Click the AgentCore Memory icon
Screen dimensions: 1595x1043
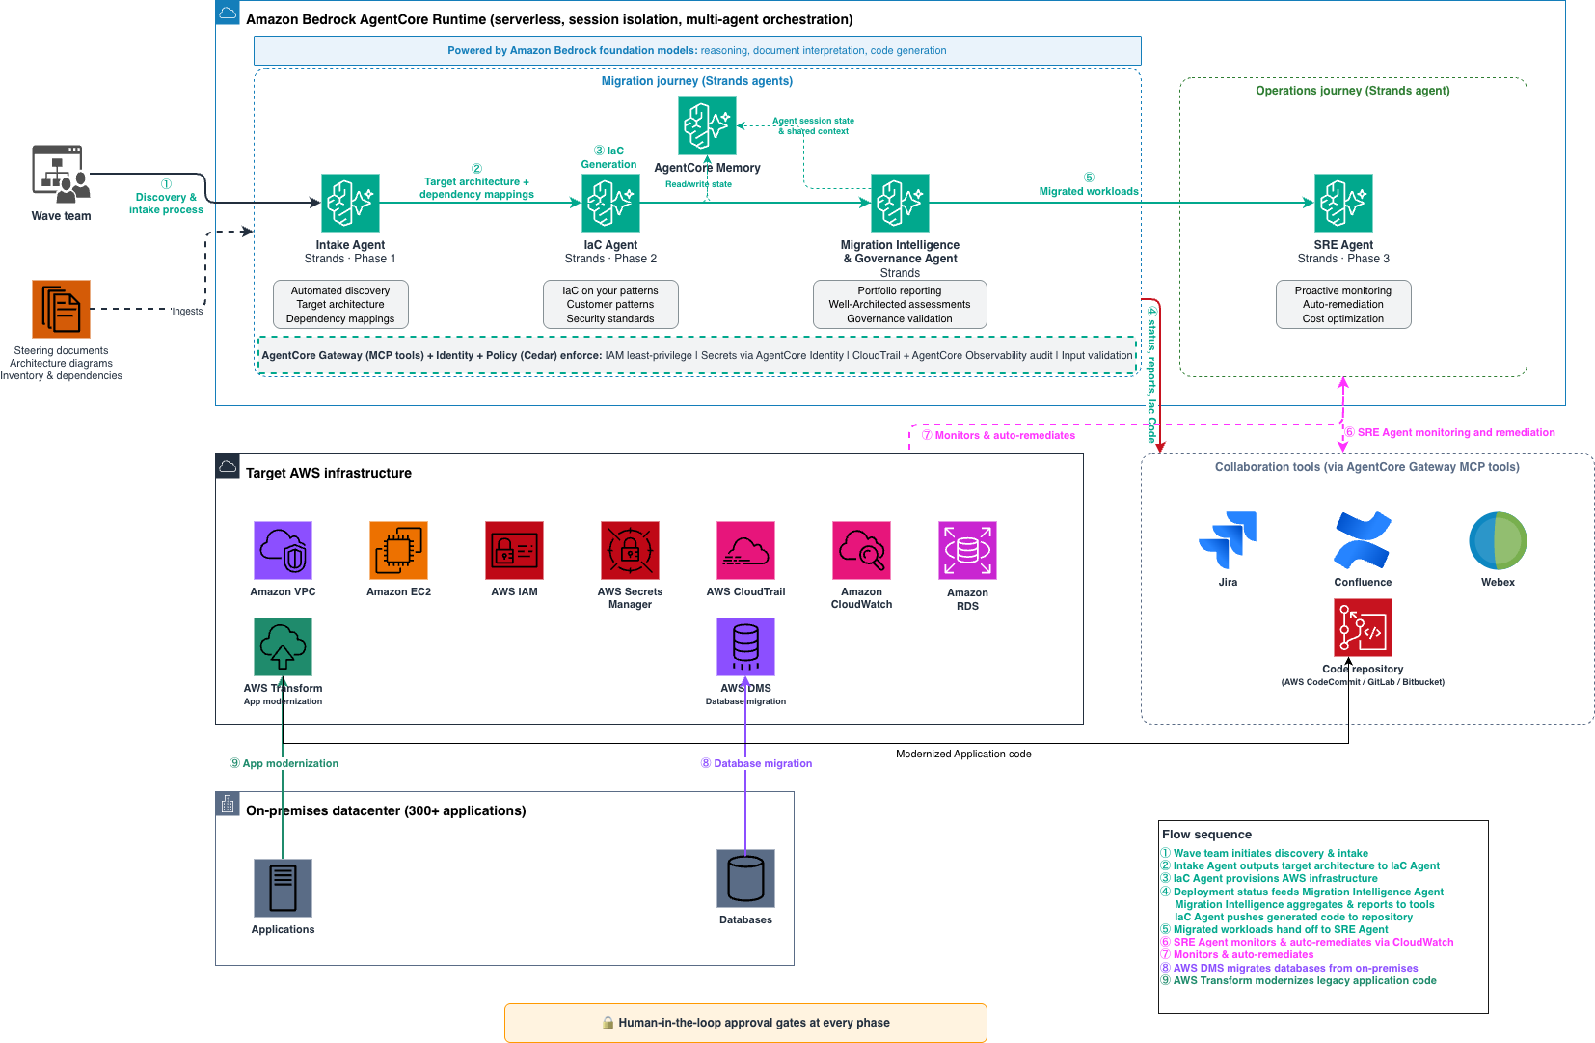click(x=707, y=125)
